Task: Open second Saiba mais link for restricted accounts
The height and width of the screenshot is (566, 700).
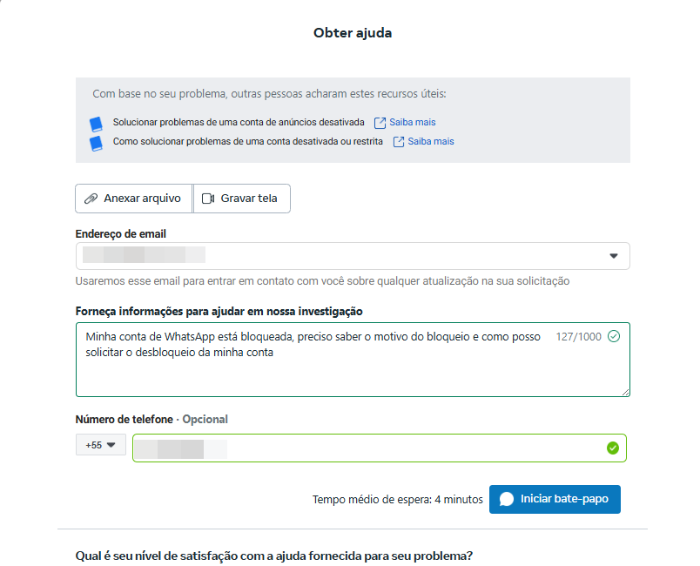Action: [x=431, y=142]
